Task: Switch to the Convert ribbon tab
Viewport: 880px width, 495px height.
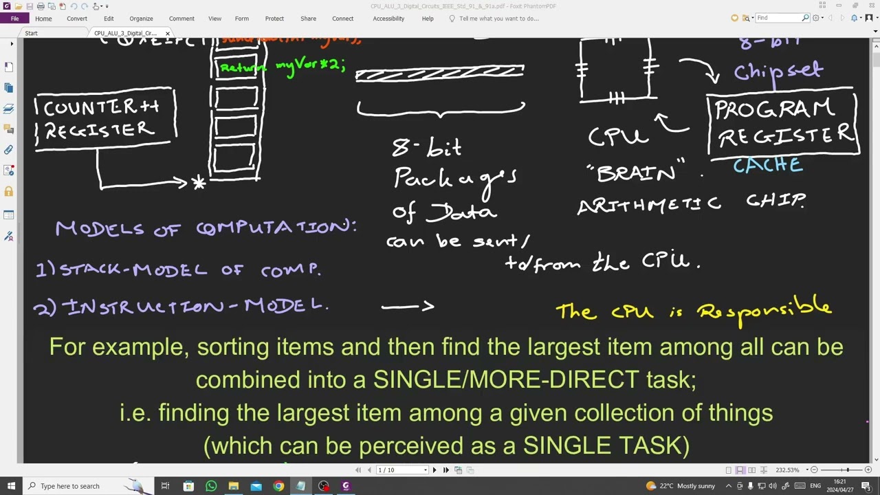Action: [77, 19]
